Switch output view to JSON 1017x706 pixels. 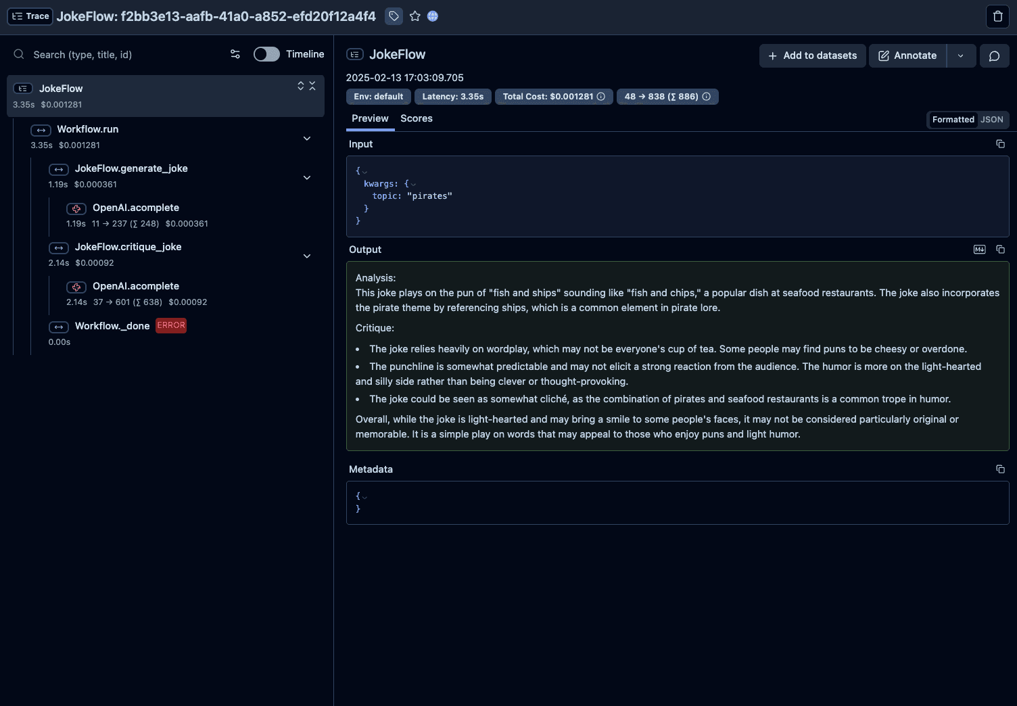tap(991, 120)
